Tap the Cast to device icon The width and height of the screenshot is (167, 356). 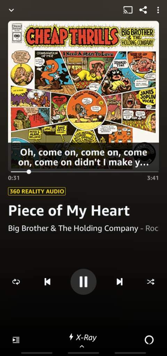[128, 10]
